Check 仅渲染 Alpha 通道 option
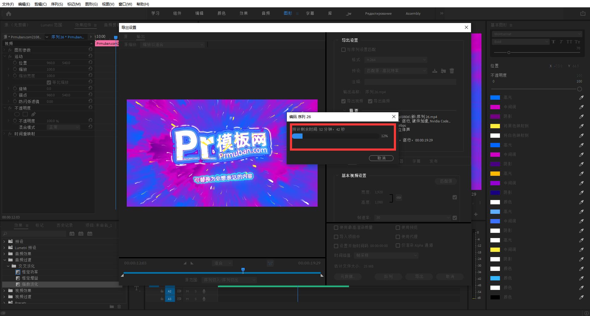This screenshot has width=590, height=316. [x=398, y=245]
